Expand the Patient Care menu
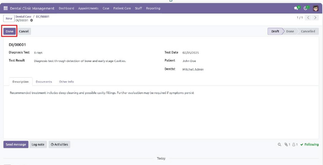 click(x=122, y=8)
